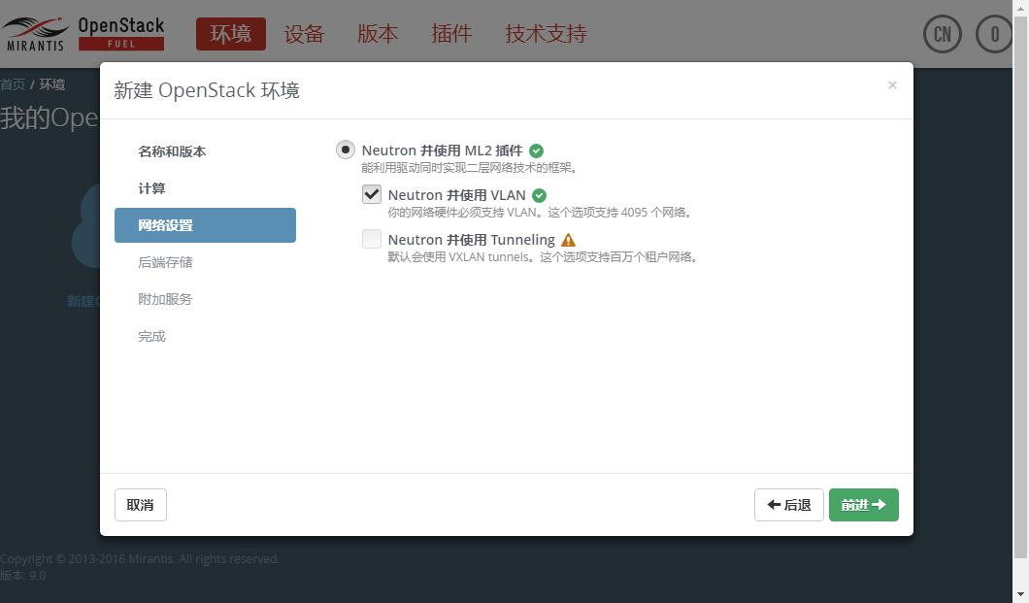Image resolution: width=1029 pixels, height=603 pixels.
Task: Click the back arrow inside 后退 button
Action: [x=774, y=504]
